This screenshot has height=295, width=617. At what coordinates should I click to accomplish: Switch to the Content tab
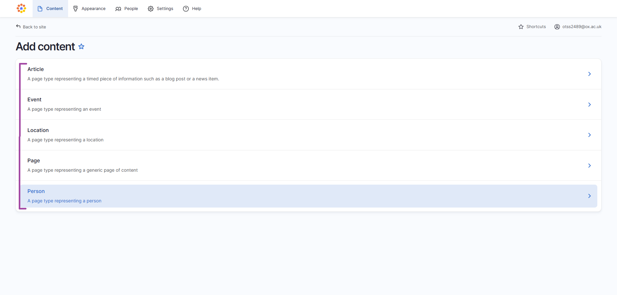point(54,8)
